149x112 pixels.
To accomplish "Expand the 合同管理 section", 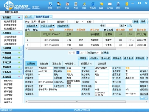I will (19, 48).
